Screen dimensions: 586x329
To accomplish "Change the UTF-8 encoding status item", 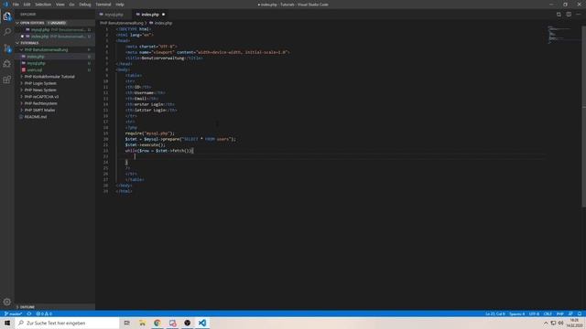I will point(534,313).
